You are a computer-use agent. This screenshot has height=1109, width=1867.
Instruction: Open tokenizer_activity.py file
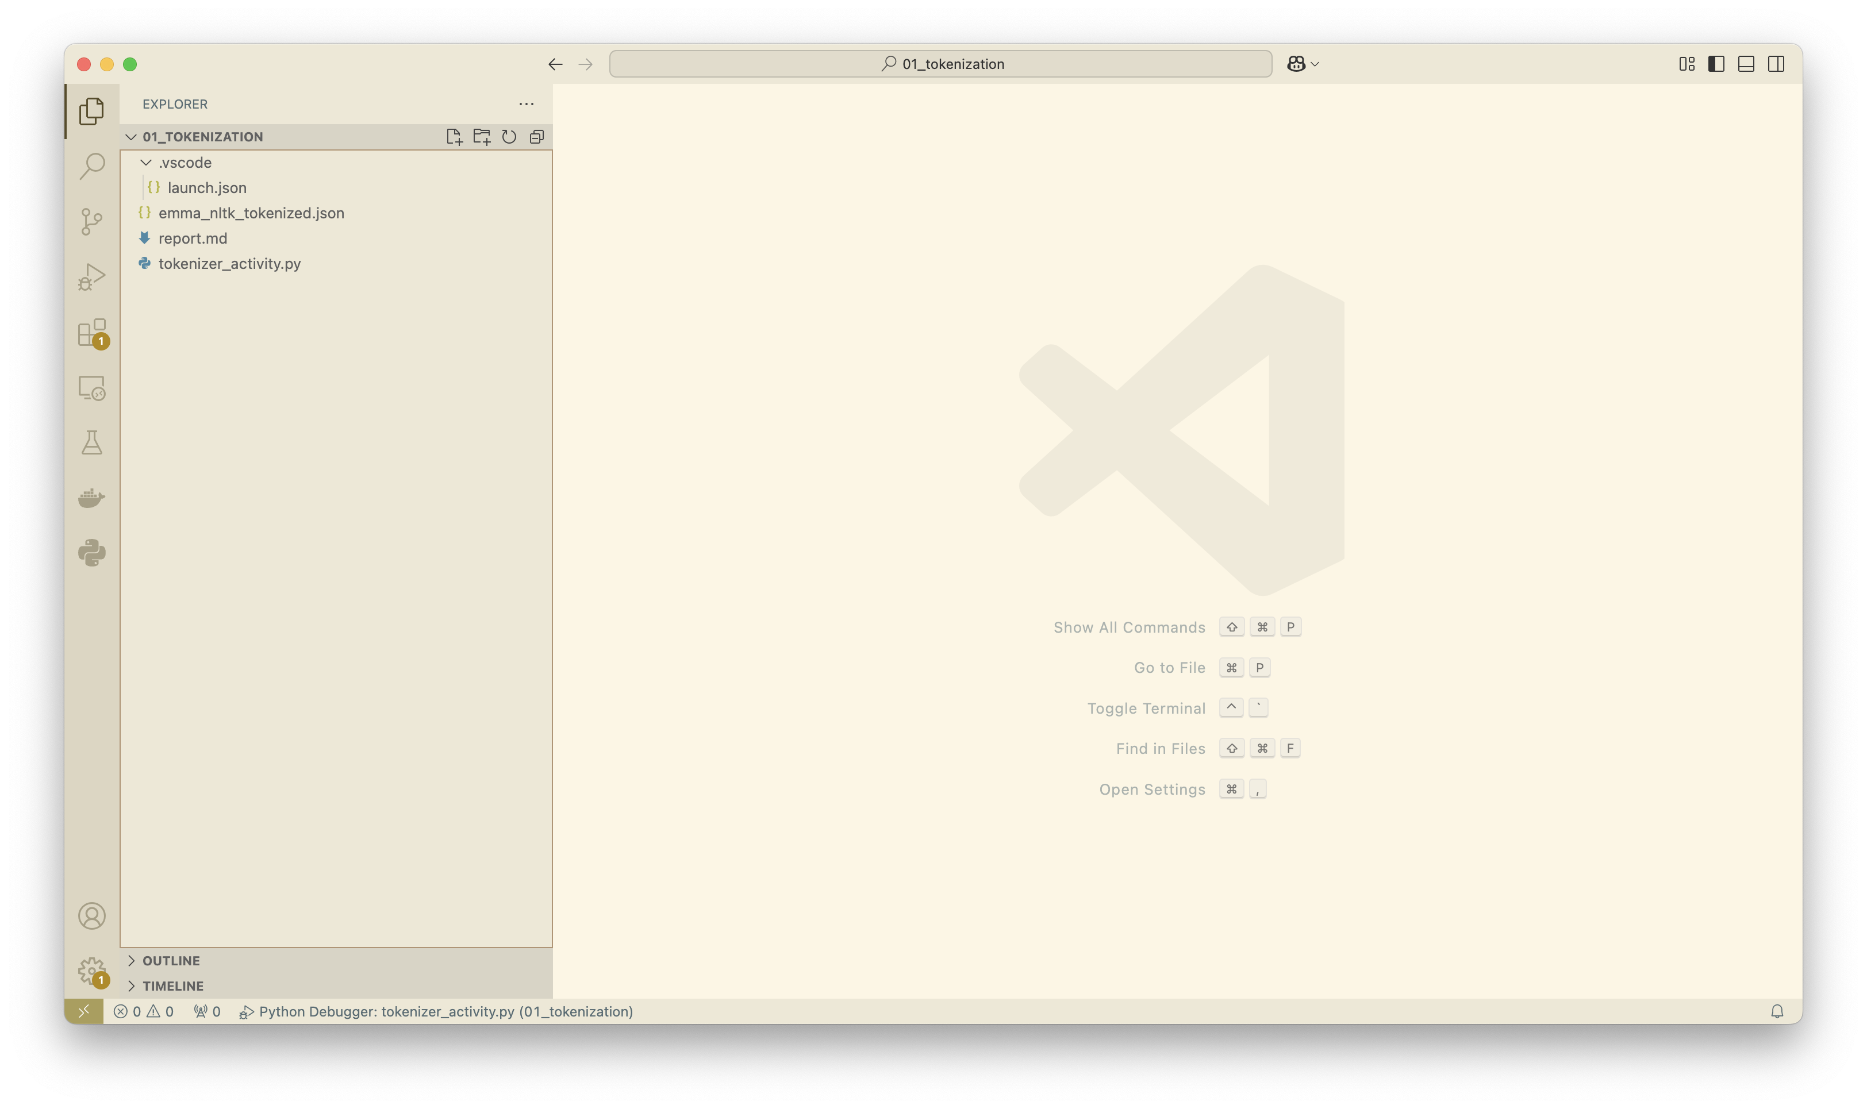[229, 264]
